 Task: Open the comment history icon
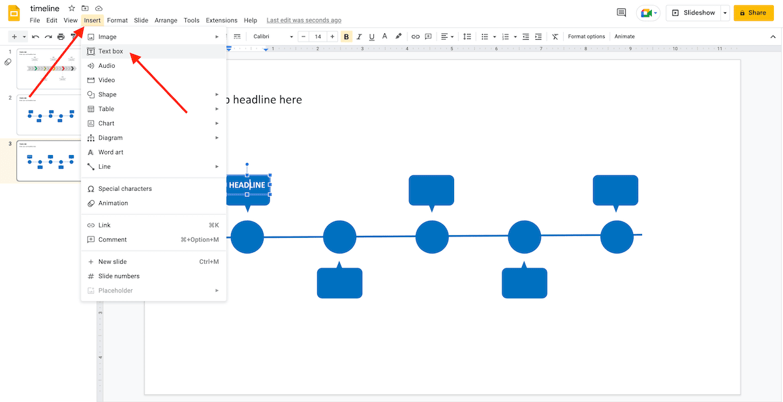point(621,12)
